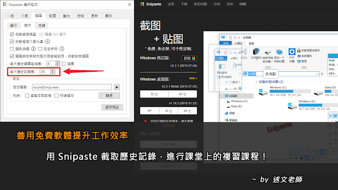Open the SHA-1 link
The width and height of the screenshot is (338, 190).
click(x=193, y=79)
